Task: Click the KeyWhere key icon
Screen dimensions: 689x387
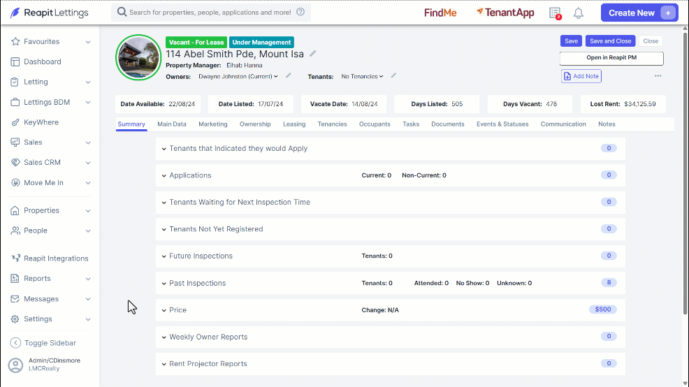Action: (x=15, y=122)
